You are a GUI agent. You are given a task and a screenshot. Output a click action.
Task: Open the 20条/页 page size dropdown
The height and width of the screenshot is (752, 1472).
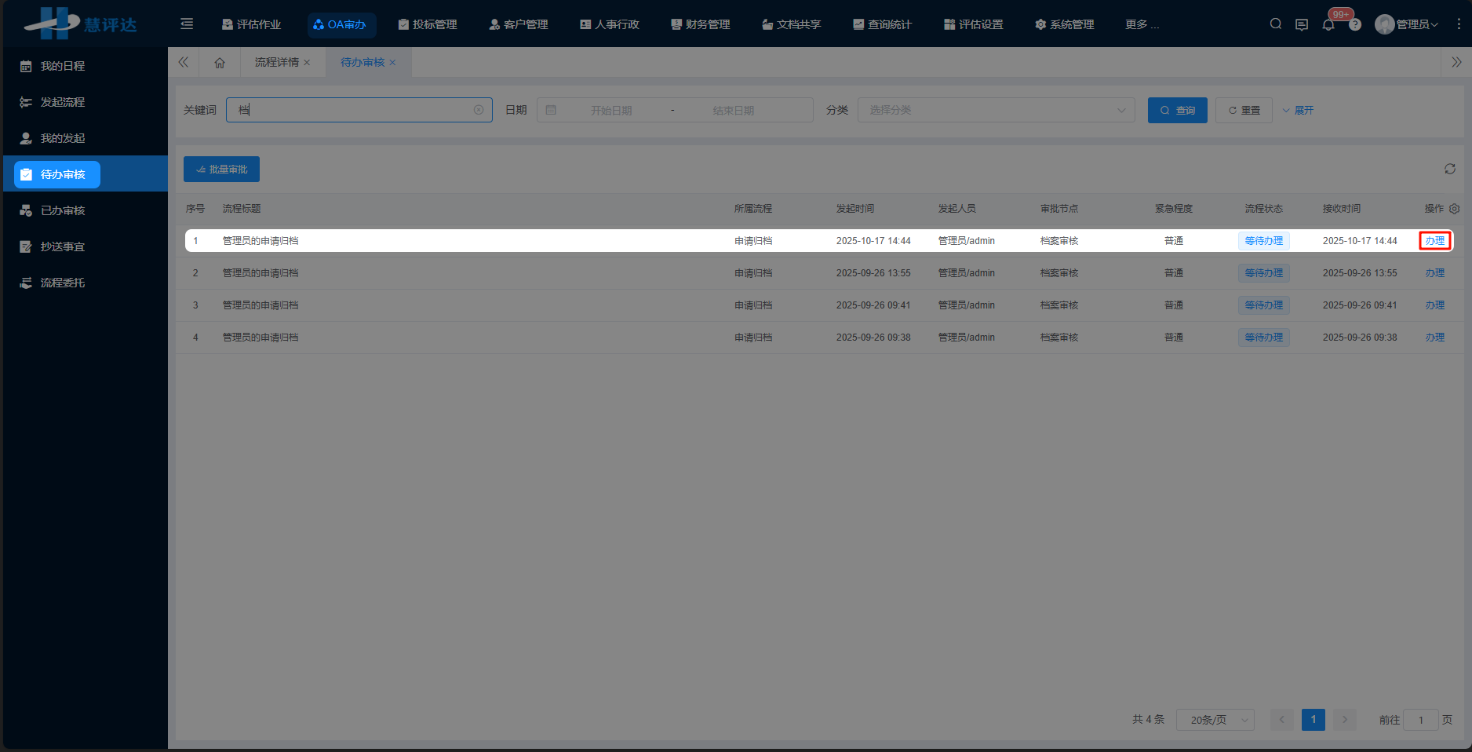(1215, 720)
